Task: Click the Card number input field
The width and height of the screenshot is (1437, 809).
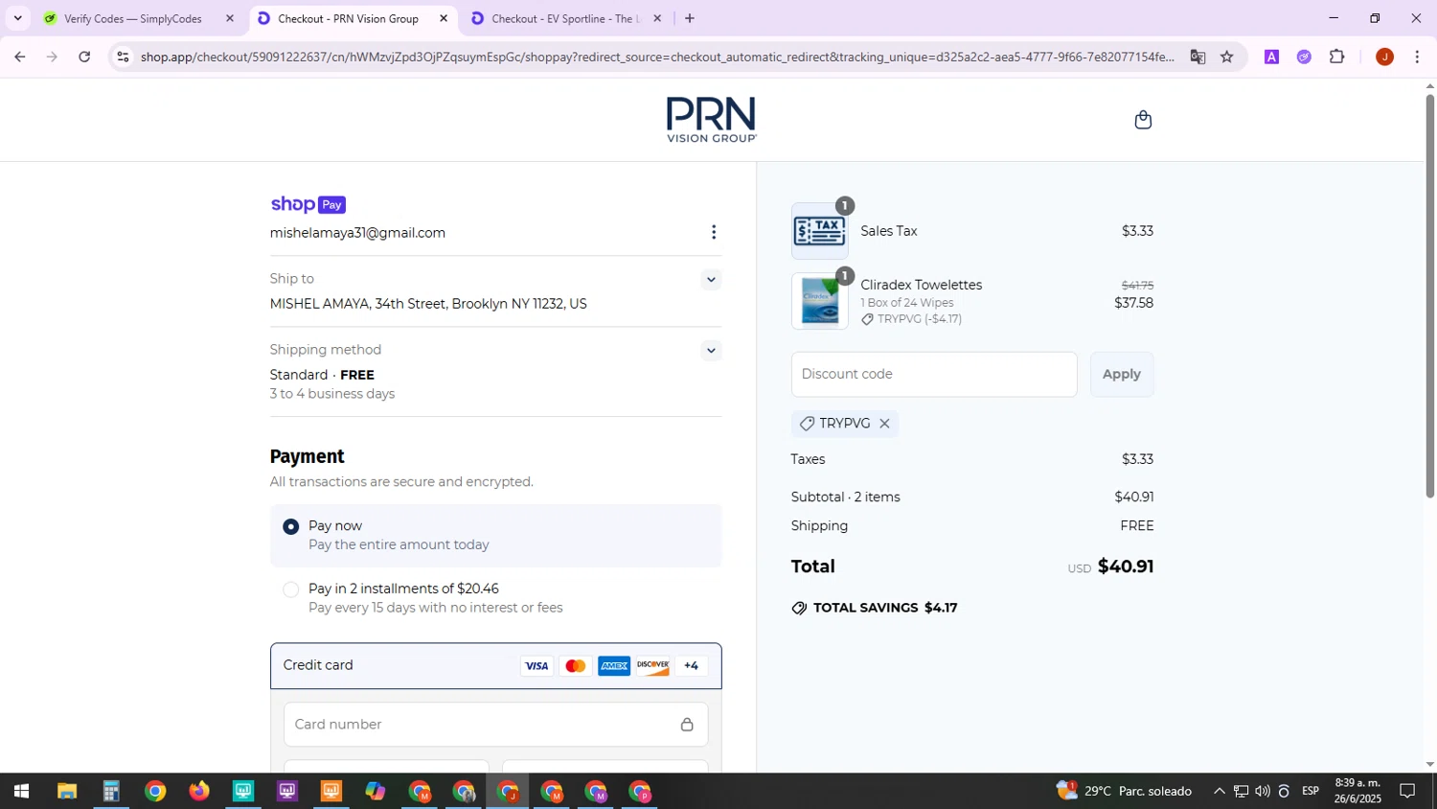Action: point(495,725)
